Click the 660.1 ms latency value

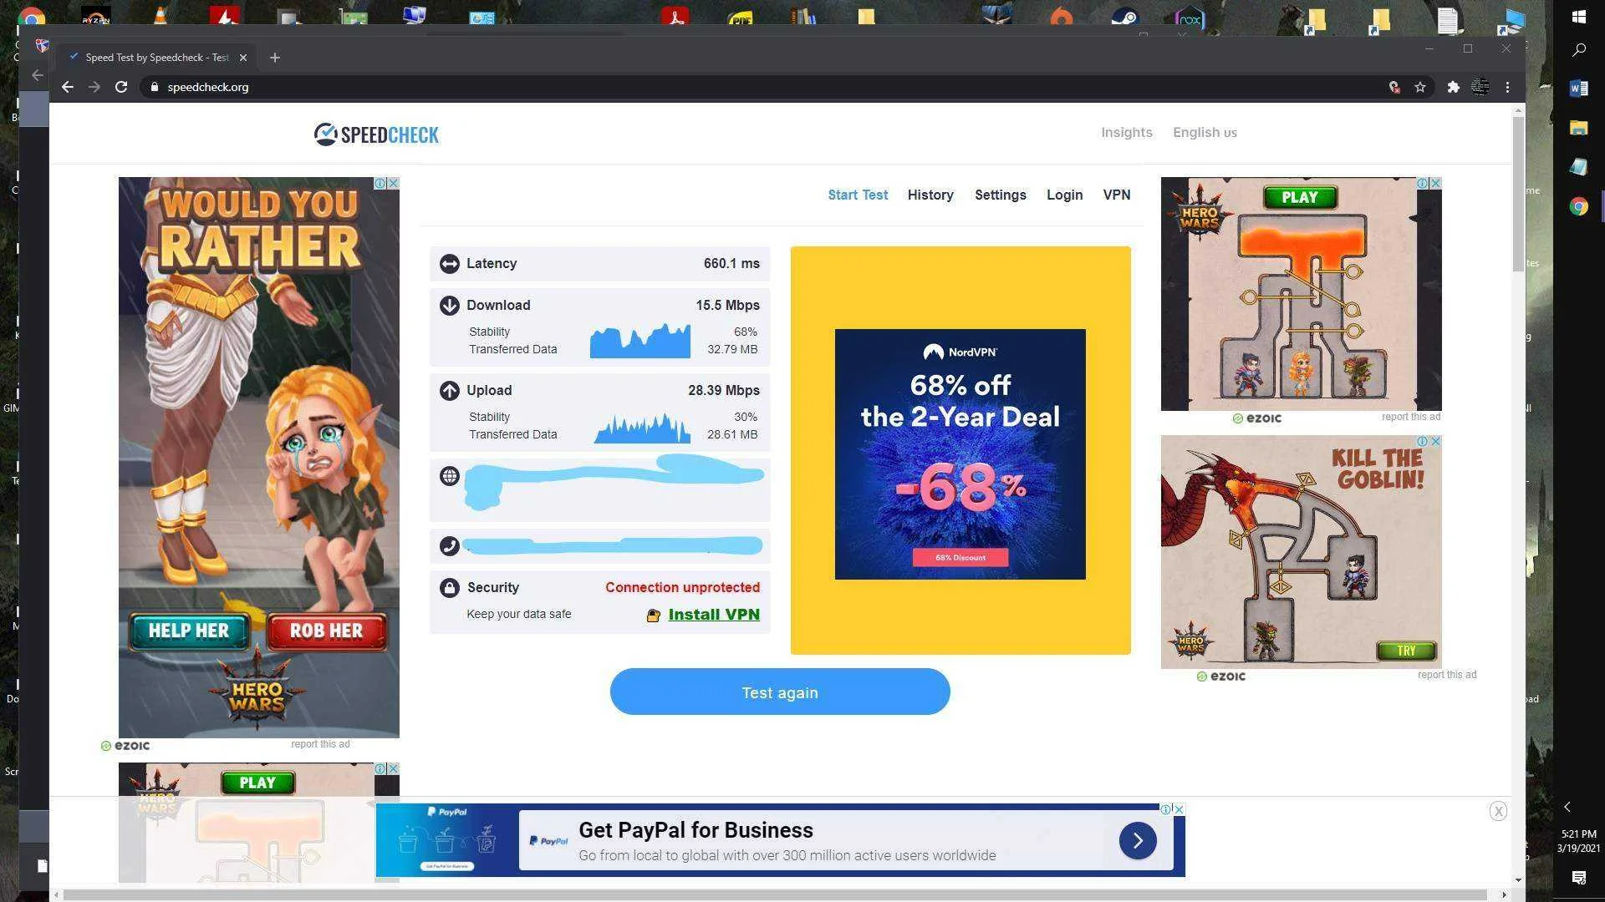point(731,264)
